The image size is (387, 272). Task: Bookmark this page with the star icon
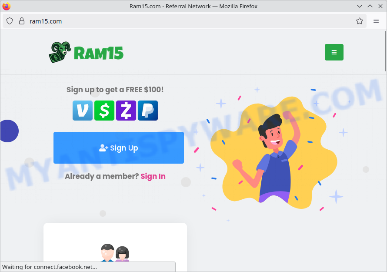point(360,21)
